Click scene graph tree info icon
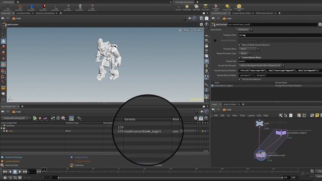The height and width of the screenshot is (181, 322). coord(58,118)
